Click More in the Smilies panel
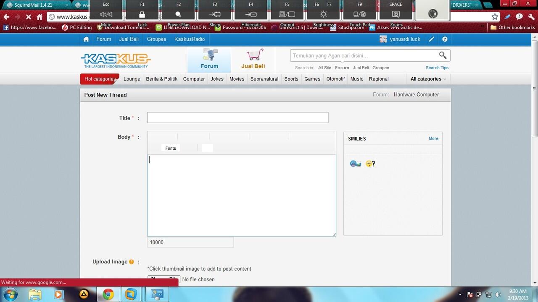This screenshot has width=538, height=302. (x=433, y=139)
